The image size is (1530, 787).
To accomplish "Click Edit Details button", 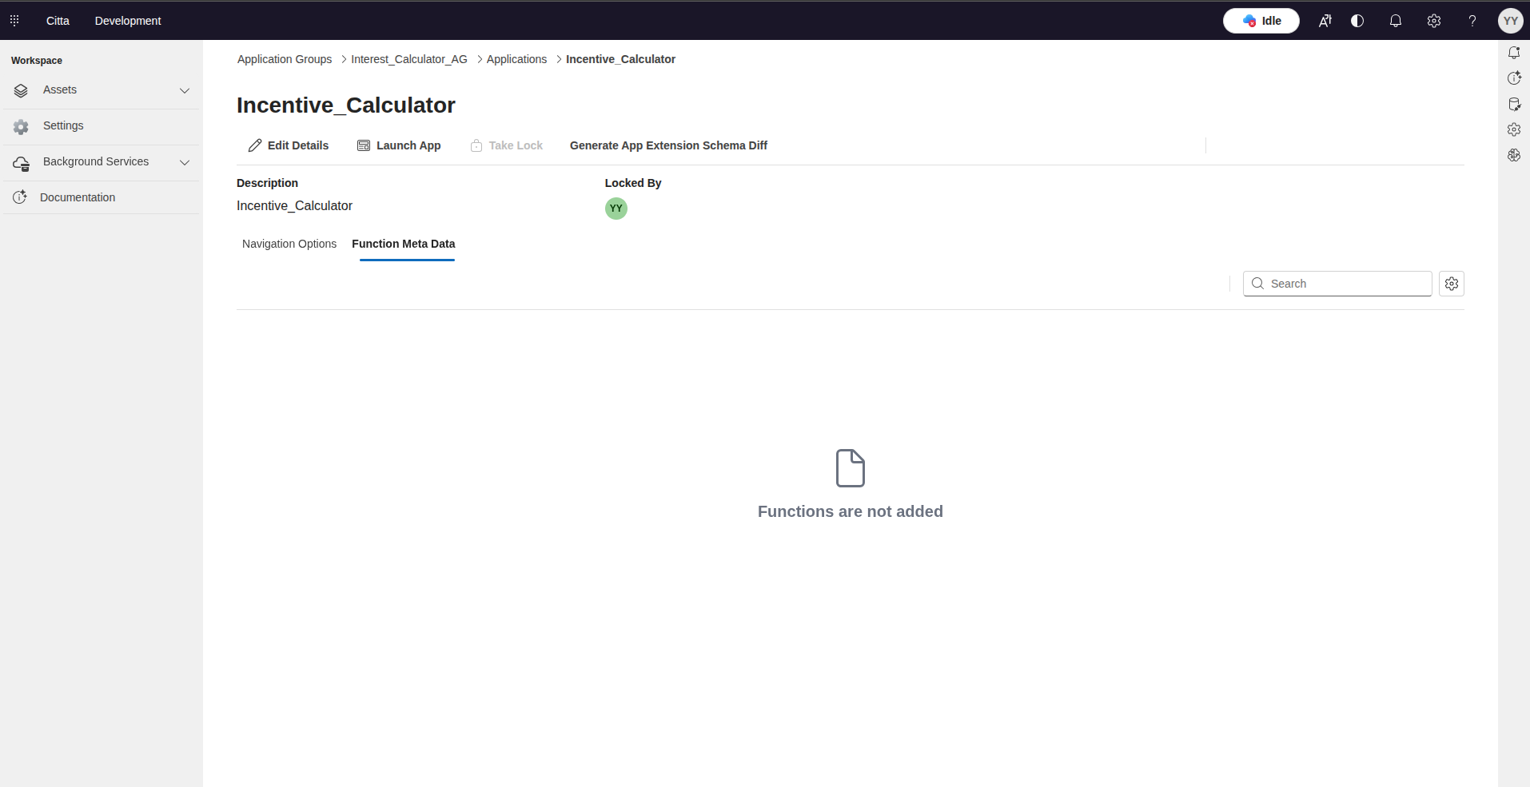I will pyautogui.click(x=289, y=145).
